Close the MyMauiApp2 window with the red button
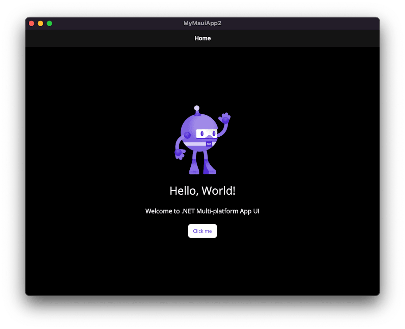405x329 pixels. click(x=32, y=23)
